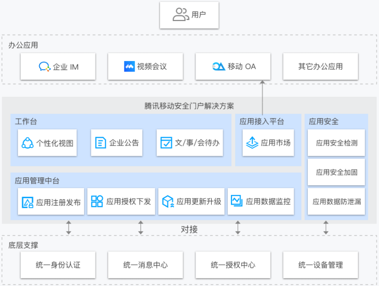Click the 应用安全 section label

(x=324, y=121)
